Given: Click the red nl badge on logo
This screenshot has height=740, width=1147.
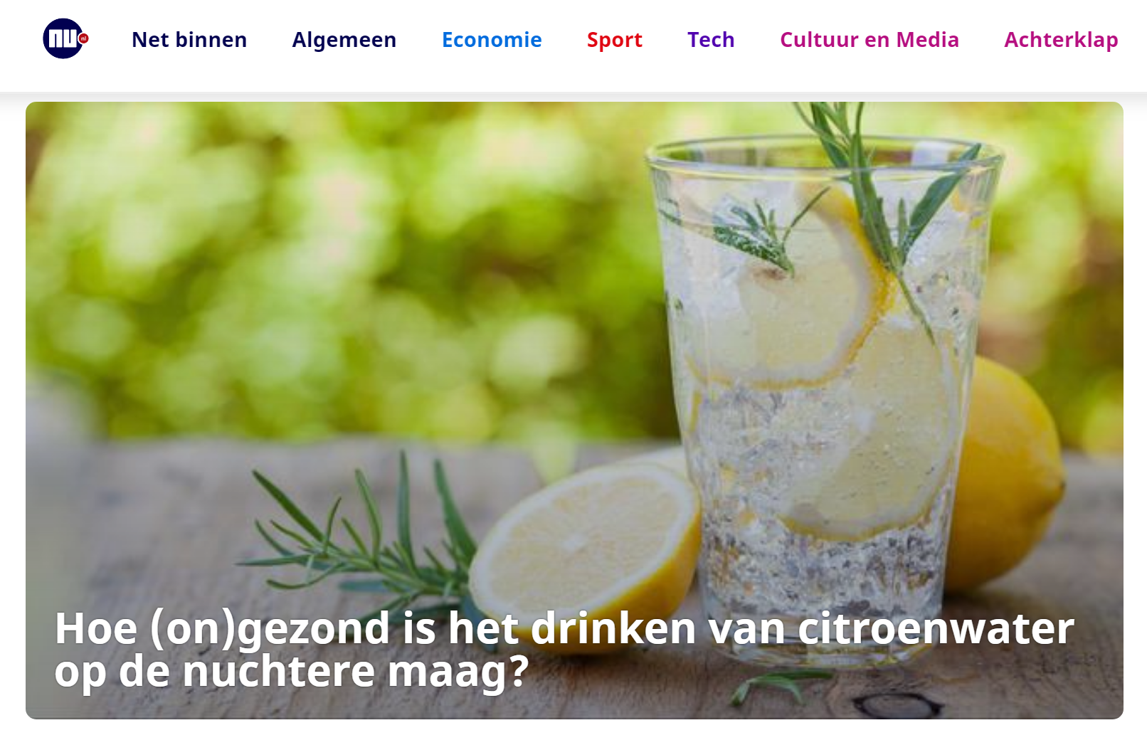Looking at the screenshot, I should (83, 38).
